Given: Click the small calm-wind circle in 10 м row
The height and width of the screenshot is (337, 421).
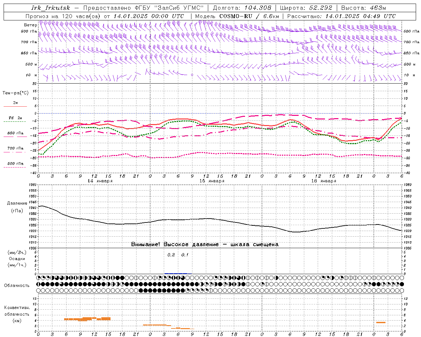Looking at the screenshot, I should point(192,75).
